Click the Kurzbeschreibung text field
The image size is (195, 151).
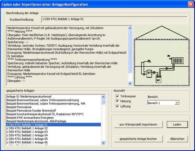(x=114, y=20)
